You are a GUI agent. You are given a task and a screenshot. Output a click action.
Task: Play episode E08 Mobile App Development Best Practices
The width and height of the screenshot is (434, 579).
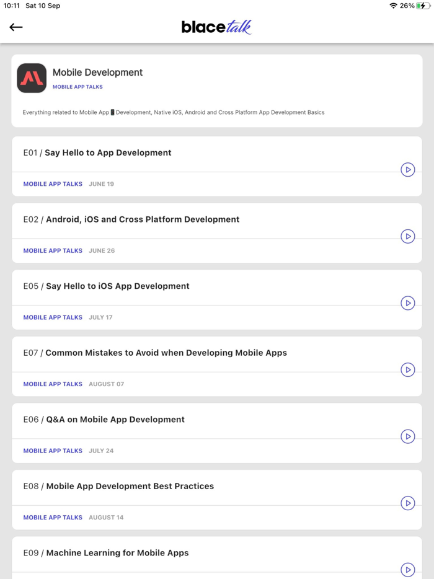pos(407,503)
